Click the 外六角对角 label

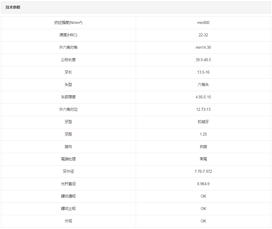point(68,48)
